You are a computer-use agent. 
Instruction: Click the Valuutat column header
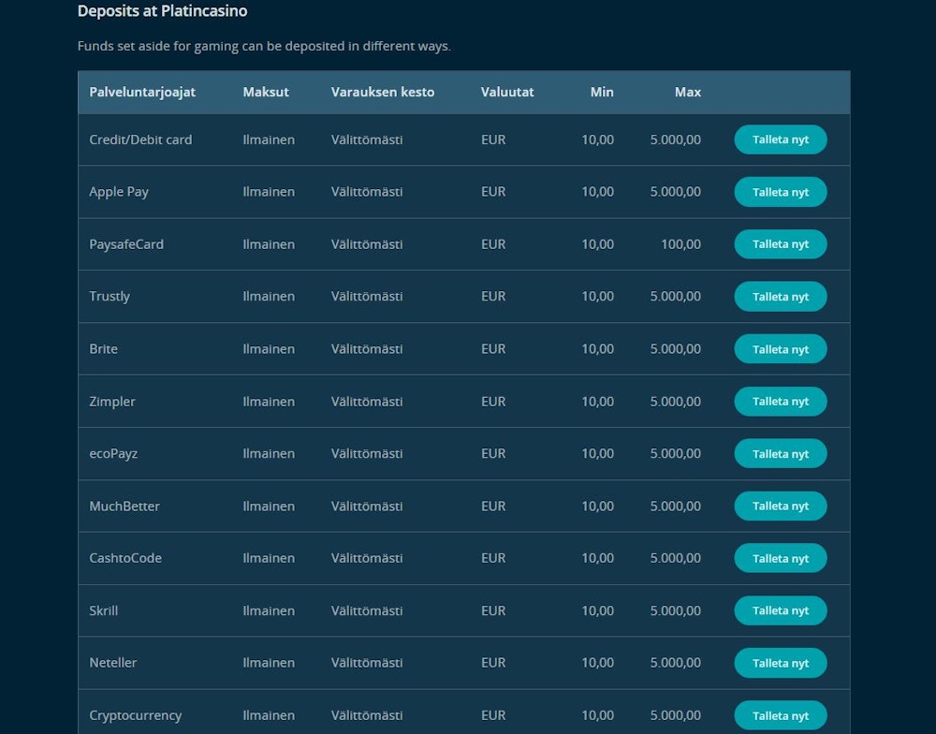click(507, 92)
